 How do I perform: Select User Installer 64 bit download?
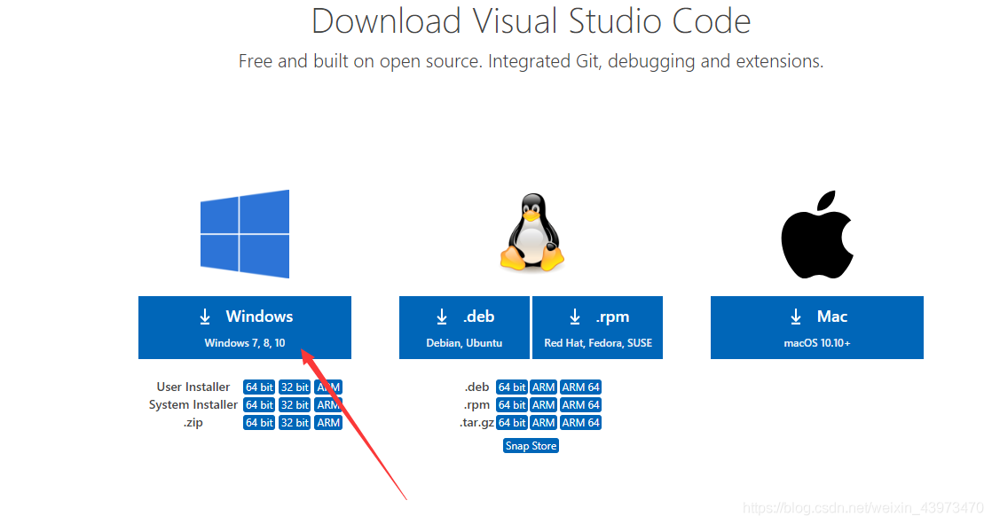[259, 387]
